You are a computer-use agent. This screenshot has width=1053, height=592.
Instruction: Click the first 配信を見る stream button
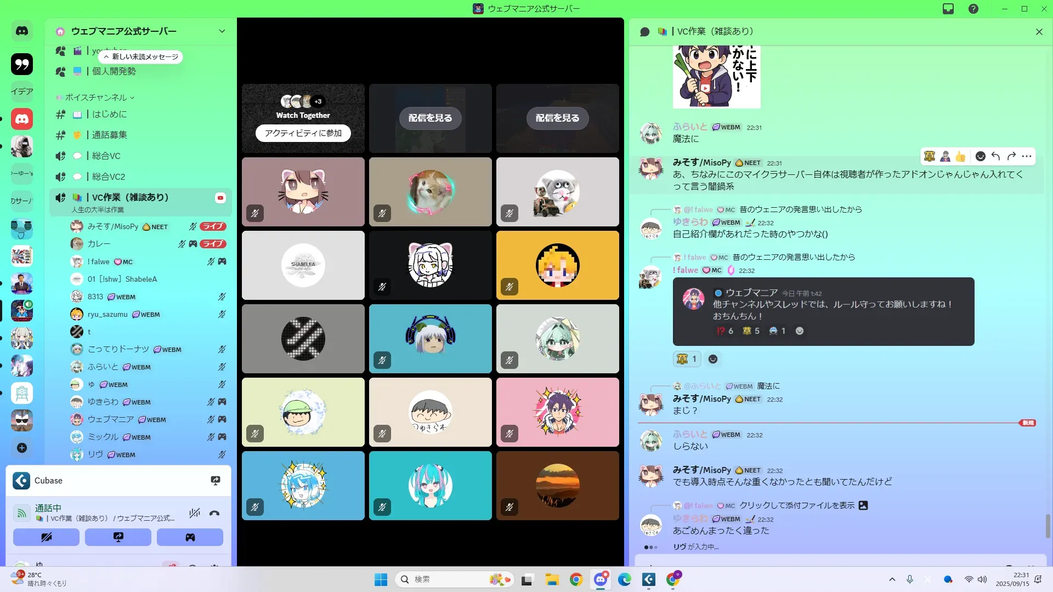(430, 118)
